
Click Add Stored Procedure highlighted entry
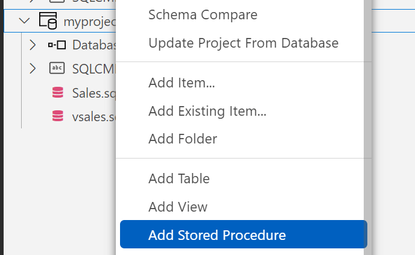click(217, 235)
